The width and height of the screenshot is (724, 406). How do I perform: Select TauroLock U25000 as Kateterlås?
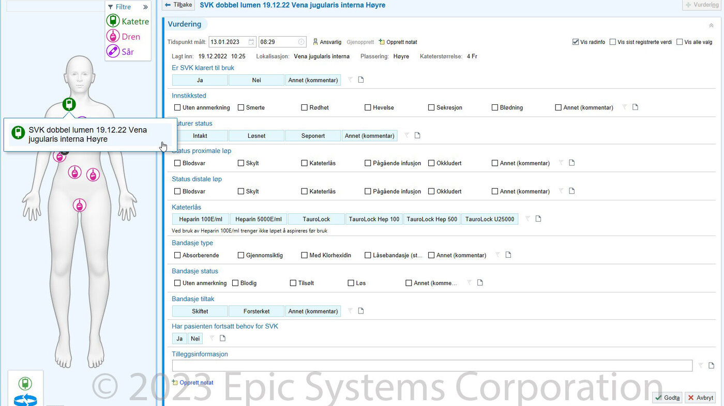[x=490, y=219]
